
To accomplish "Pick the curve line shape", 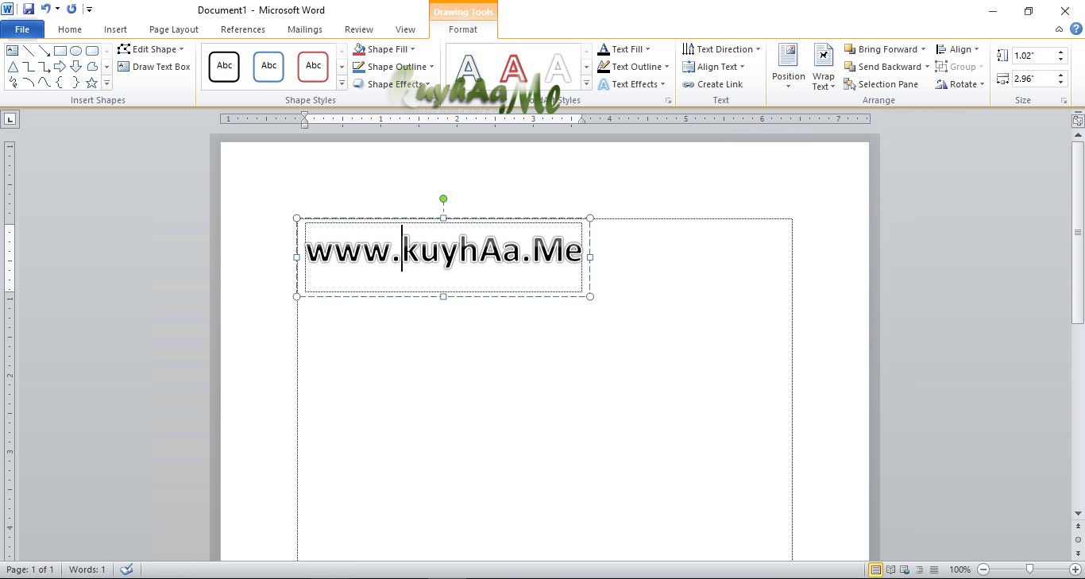I will [44, 83].
